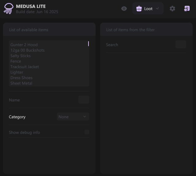The width and height of the screenshot is (196, 176).
Task: Click the Name input field
Action: [84, 100]
